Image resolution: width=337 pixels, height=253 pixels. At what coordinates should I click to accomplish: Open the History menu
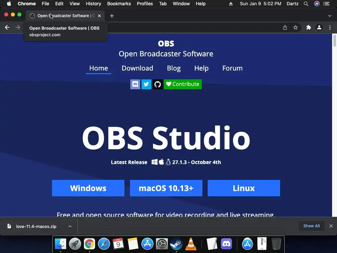pyautogui.click(x=93, y=4)
